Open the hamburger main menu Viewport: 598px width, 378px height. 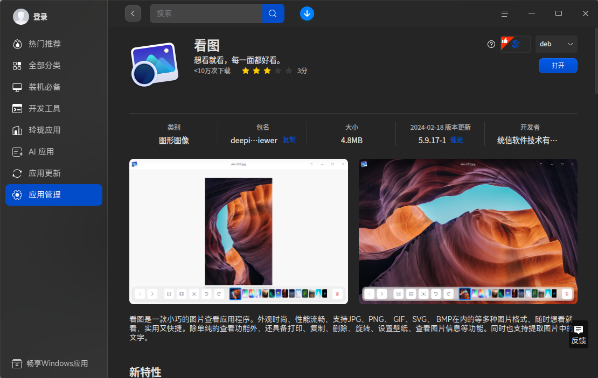505,13
